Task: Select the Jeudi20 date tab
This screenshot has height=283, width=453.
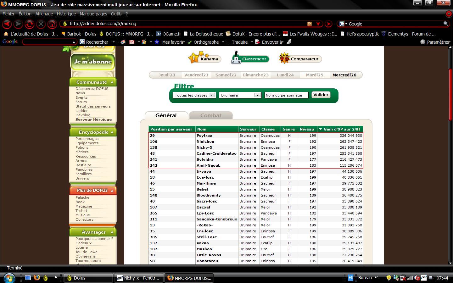Action: tap(167, 75)
